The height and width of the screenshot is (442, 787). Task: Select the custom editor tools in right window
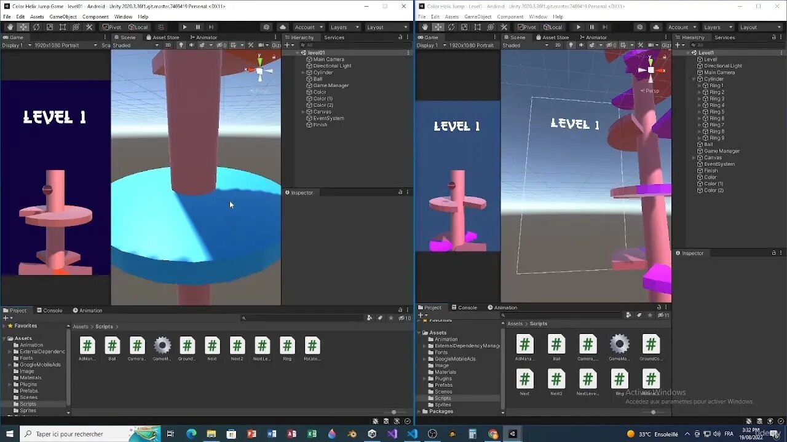pos(504,27)
